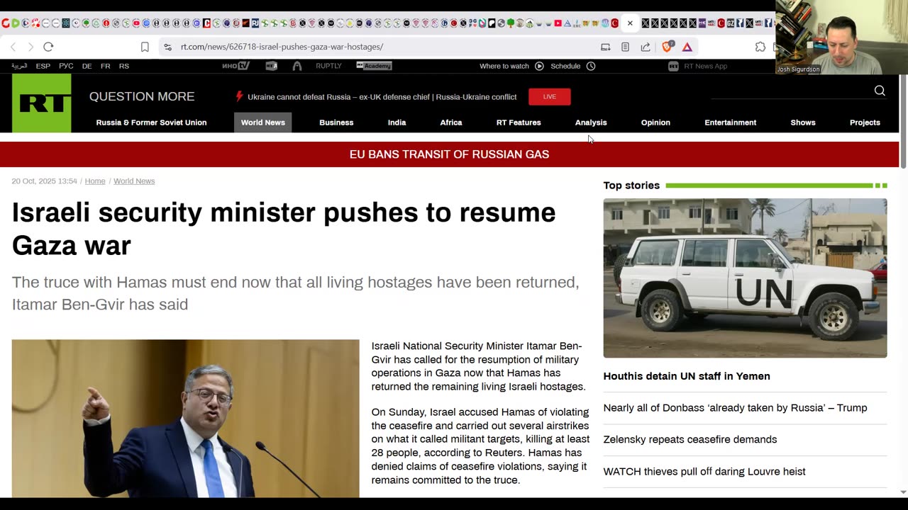Switch site language to DE

point(87,66)
